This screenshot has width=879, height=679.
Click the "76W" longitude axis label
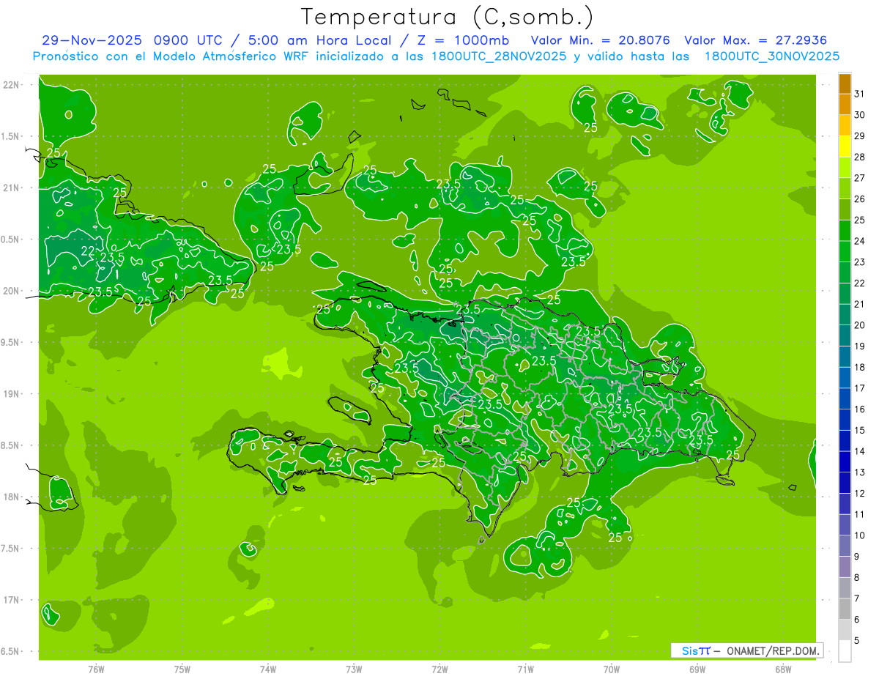tap(96, 669)
